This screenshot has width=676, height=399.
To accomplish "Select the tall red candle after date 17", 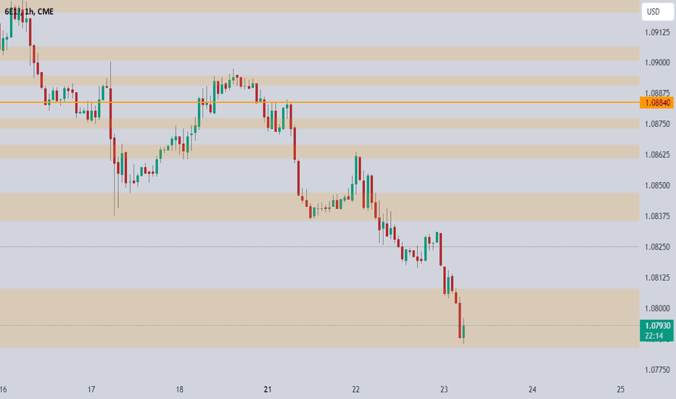I will (x=111, y=113).
